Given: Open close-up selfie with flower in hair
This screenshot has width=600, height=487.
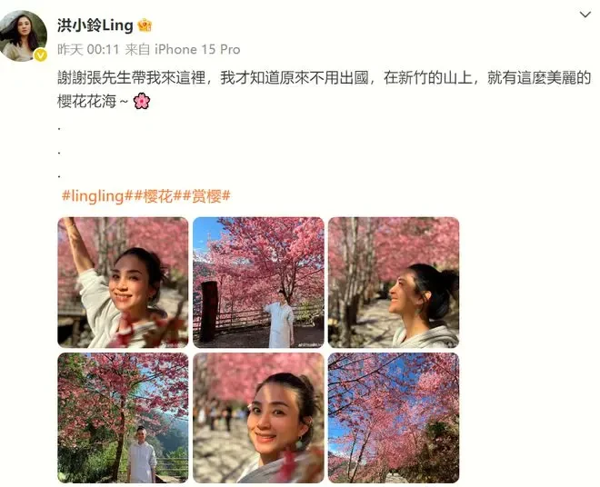Looking at the screenshot, I should [258, 418].
